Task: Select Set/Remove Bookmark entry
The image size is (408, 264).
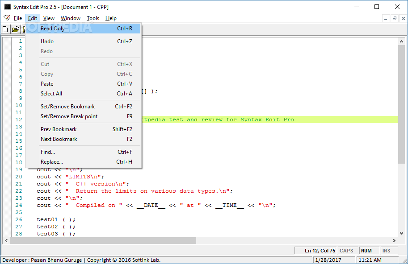Action: click(x=83, y=107)
